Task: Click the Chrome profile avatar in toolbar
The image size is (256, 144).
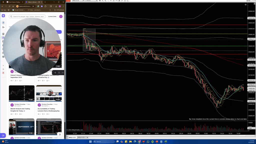Action: [60, 6]
